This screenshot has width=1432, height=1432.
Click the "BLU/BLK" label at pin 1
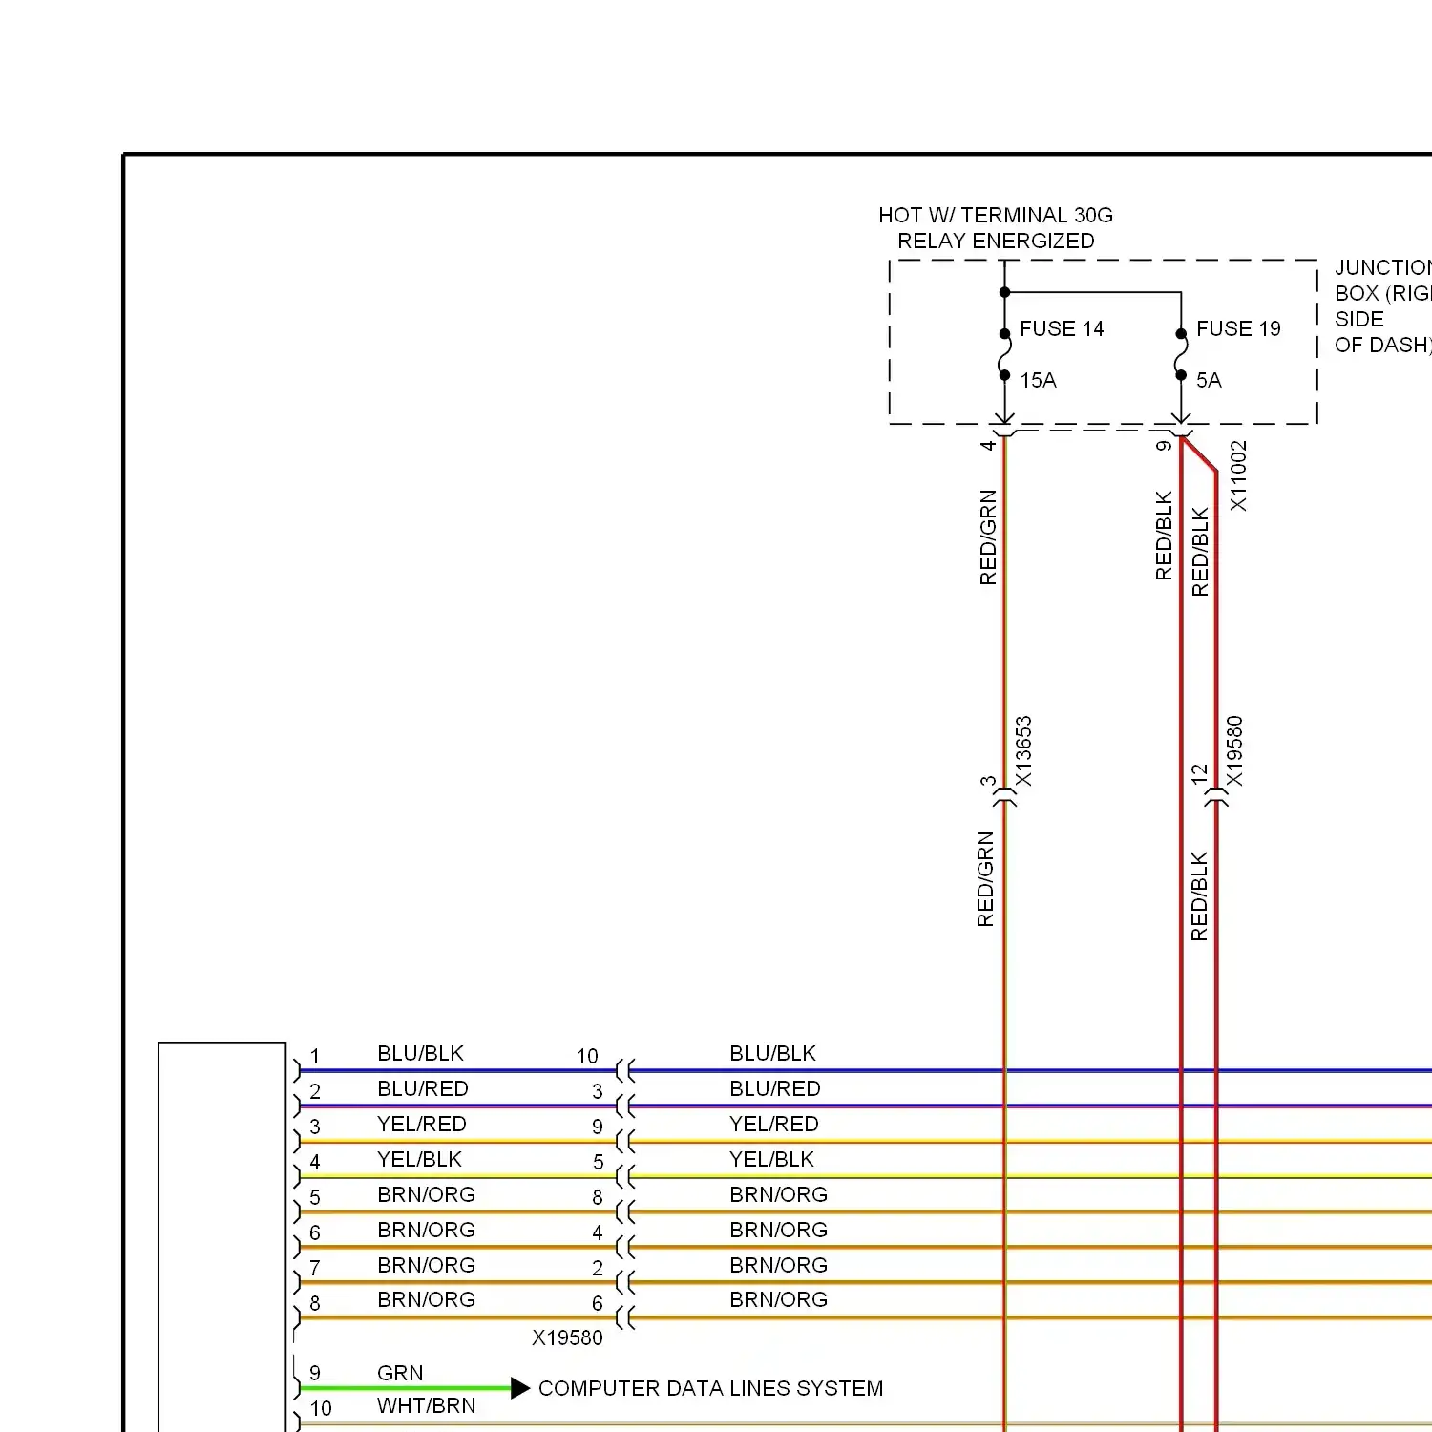pyautogui.click(x=420, y=1053)
